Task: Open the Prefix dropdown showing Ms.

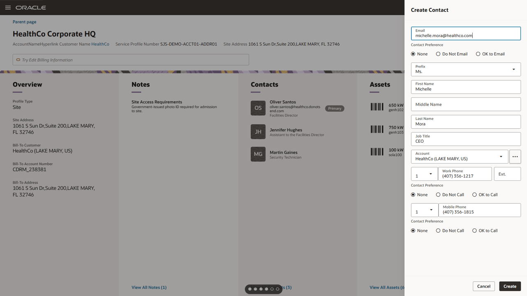Action: (513, 69)
